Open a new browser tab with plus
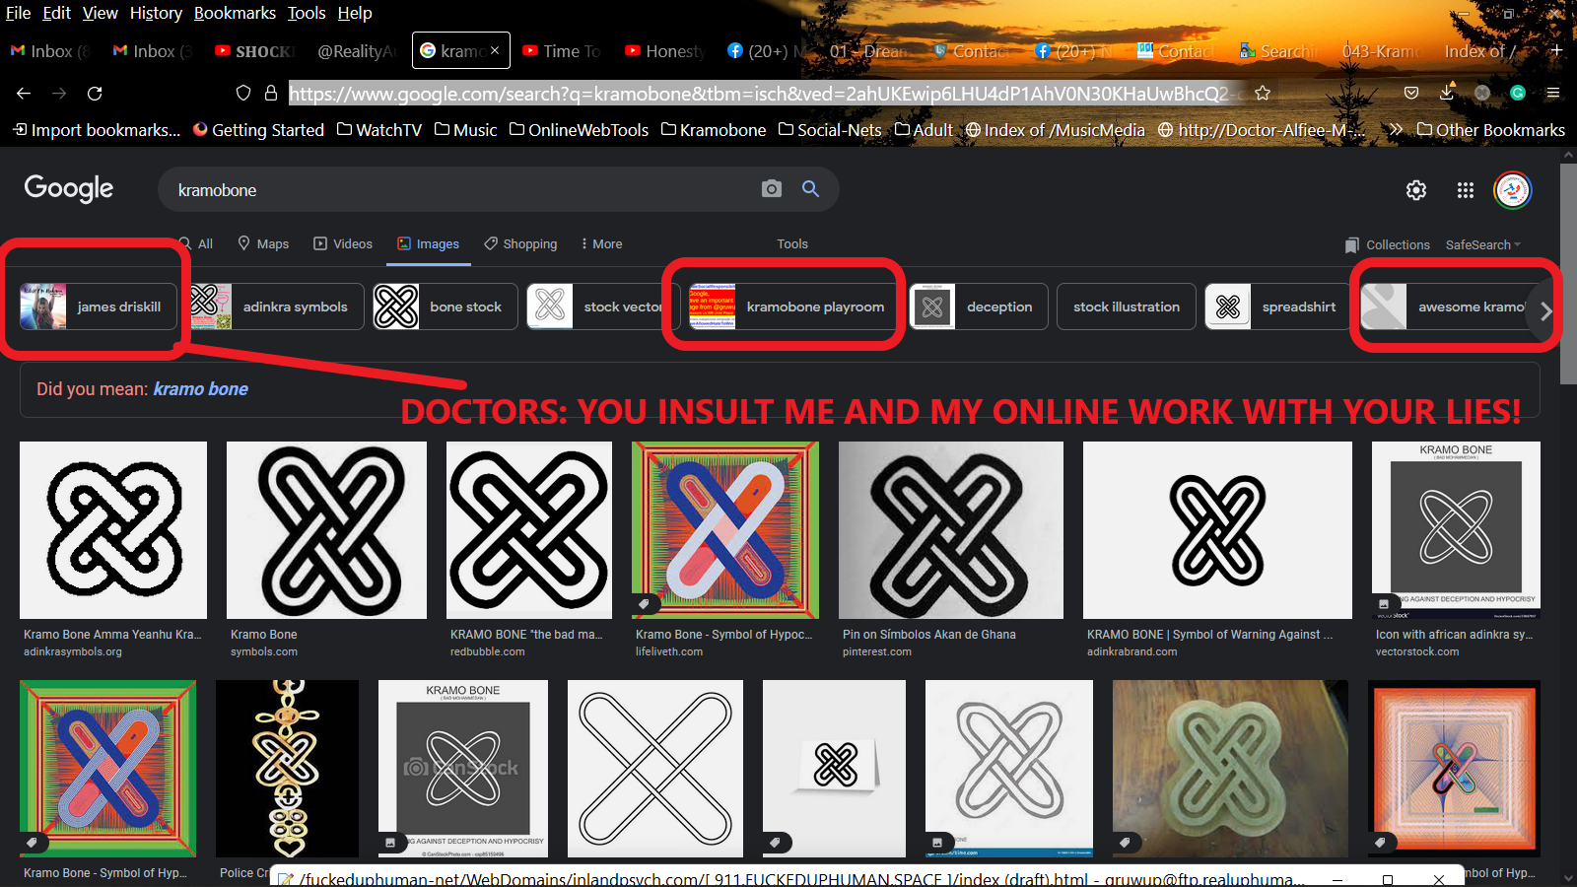Viewport: 1577px width, 887px height. coord(1556,50)
